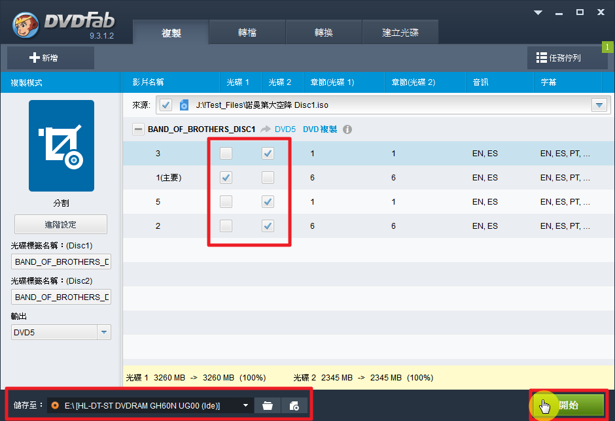Click the info icon beside DVD複製
The image size is (615, 421).
347,129
